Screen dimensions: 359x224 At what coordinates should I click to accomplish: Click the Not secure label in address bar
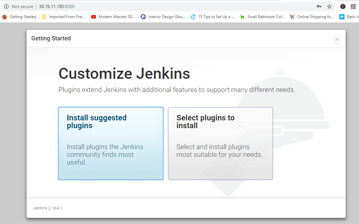pos(23,6)
